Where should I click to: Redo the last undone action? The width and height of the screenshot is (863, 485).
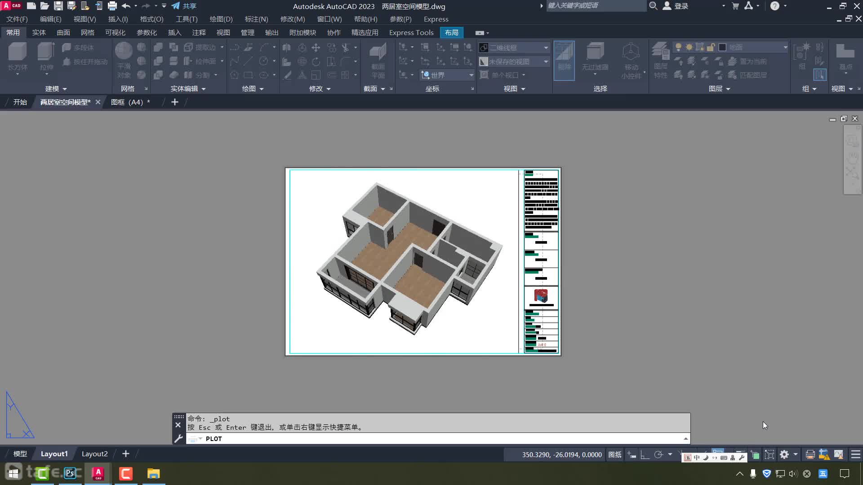tap(146, 6)
